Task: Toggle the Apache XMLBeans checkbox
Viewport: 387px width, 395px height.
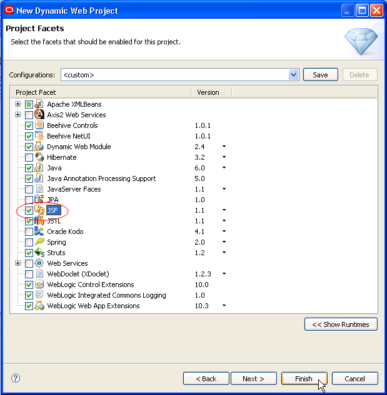Action: coord(29,104)
